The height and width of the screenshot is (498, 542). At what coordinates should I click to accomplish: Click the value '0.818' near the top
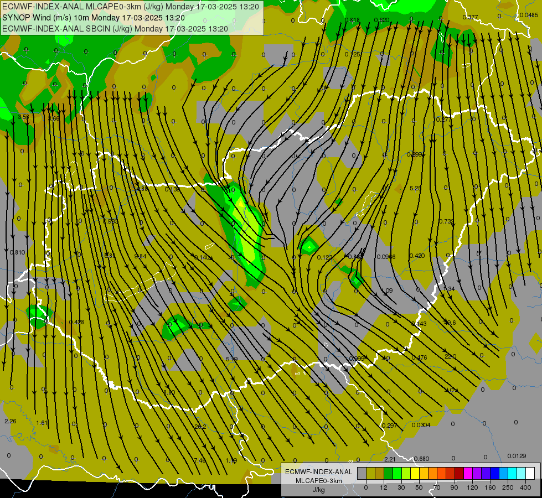[x=352, y=20]
